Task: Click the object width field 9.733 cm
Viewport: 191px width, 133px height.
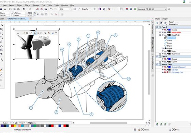Action: 19,13
